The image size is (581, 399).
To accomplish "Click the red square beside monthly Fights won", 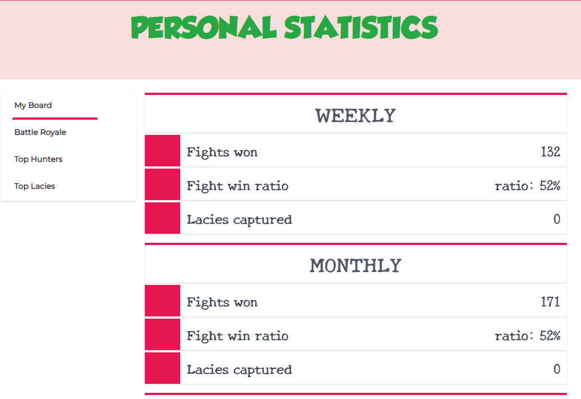I will [x=162, y=301].
